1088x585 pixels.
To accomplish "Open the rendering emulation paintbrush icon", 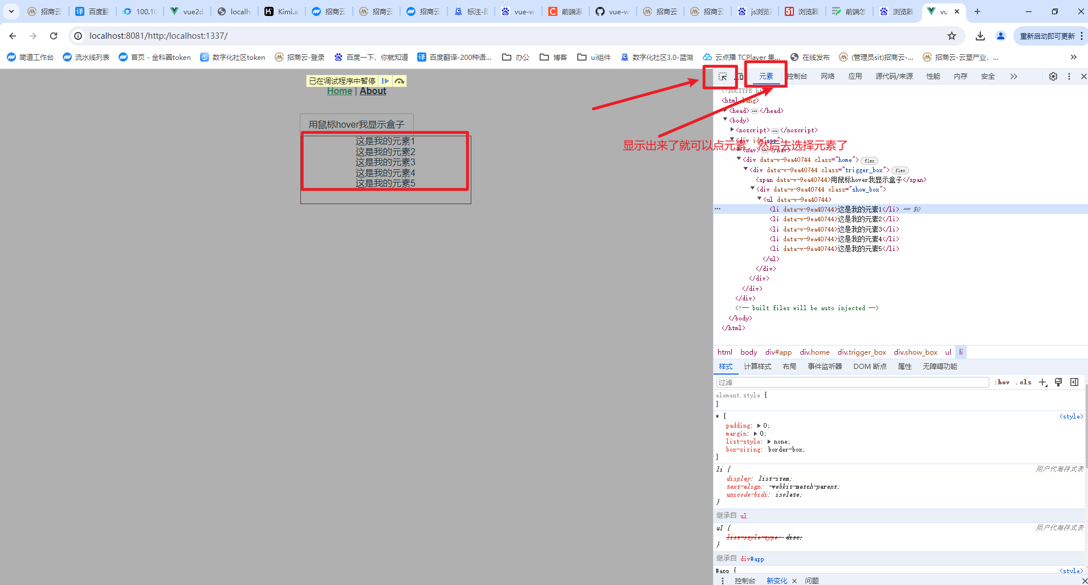I will point(1058,382).
